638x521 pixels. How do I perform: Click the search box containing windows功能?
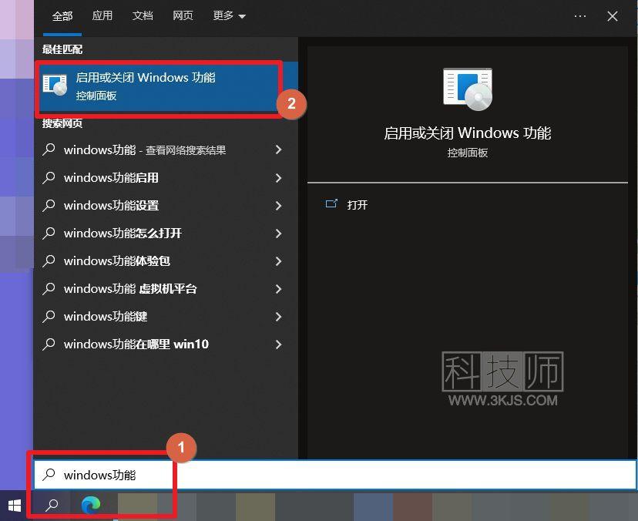pos(335,475)
